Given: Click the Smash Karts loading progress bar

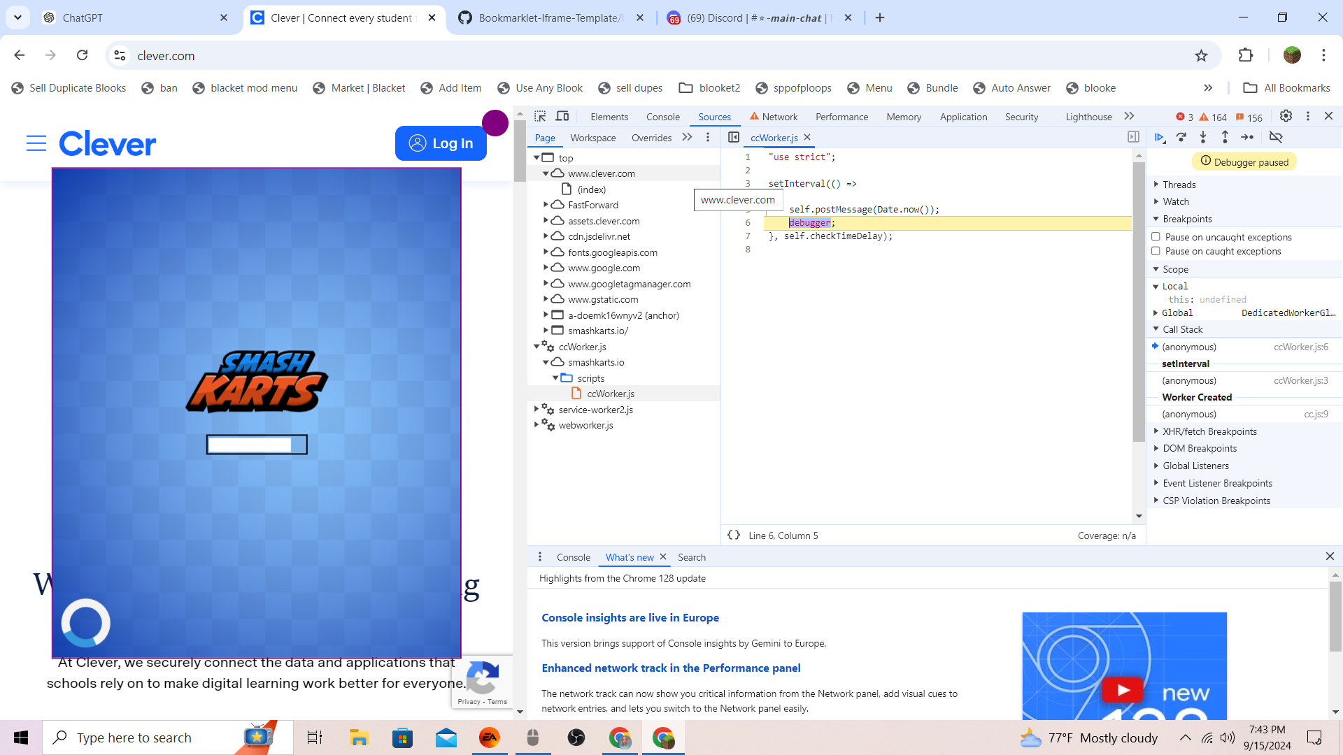Looking at the screenshot, I should click(257, 445).
